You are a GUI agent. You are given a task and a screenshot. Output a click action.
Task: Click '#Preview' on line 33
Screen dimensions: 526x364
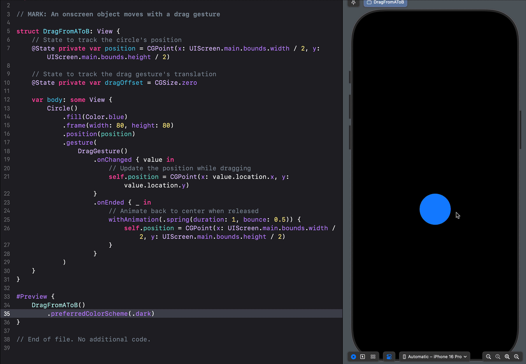pos(32,297)
